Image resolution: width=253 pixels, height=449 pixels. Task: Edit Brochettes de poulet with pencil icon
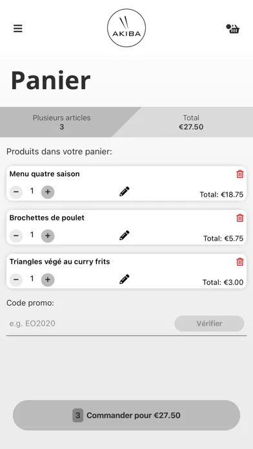click(x=125, y=235)
